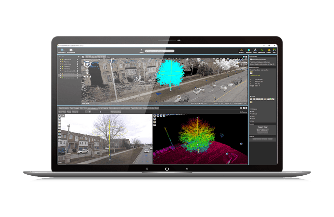Click the Preferences toolbar icon

[71, 50]
